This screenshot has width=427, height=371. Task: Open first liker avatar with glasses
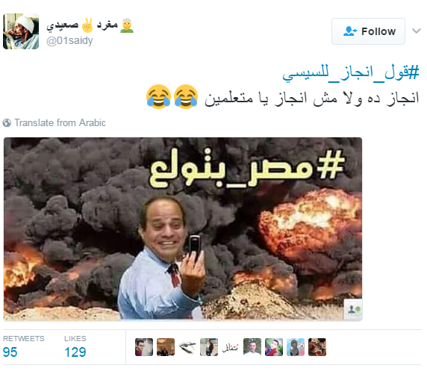[144, 347]
